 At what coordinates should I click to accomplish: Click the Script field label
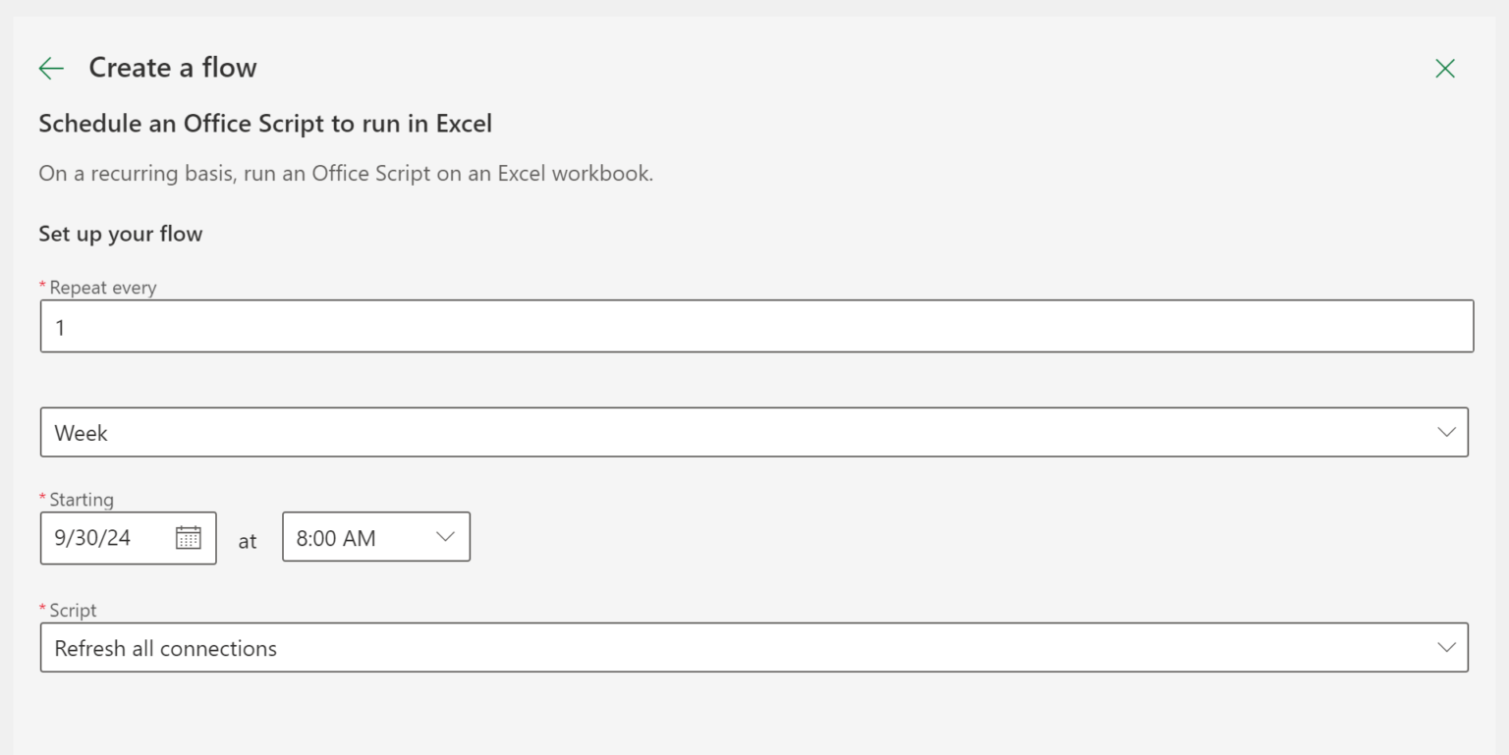click(73, 611)
